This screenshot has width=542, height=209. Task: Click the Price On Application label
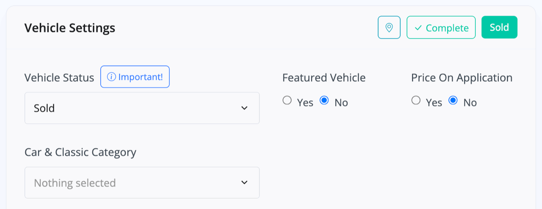(462, 78)
